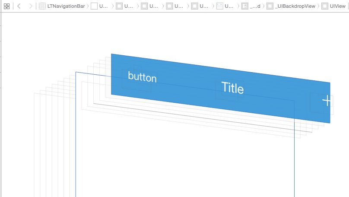
Task: Click the _UIBackdropView view icon
Action: [x=270, y=6]
